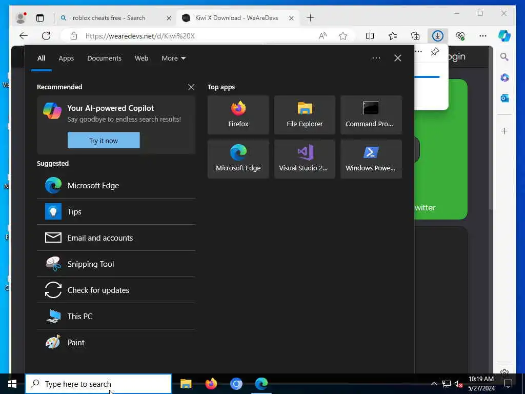Image resolution: width=525 pixels, height=394 pixels.
Task: Open Edge Favorites list
Action: 392,36
